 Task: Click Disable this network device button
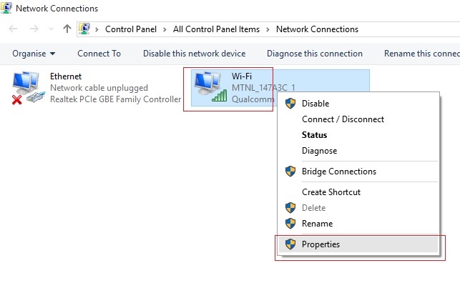(194, 54)
